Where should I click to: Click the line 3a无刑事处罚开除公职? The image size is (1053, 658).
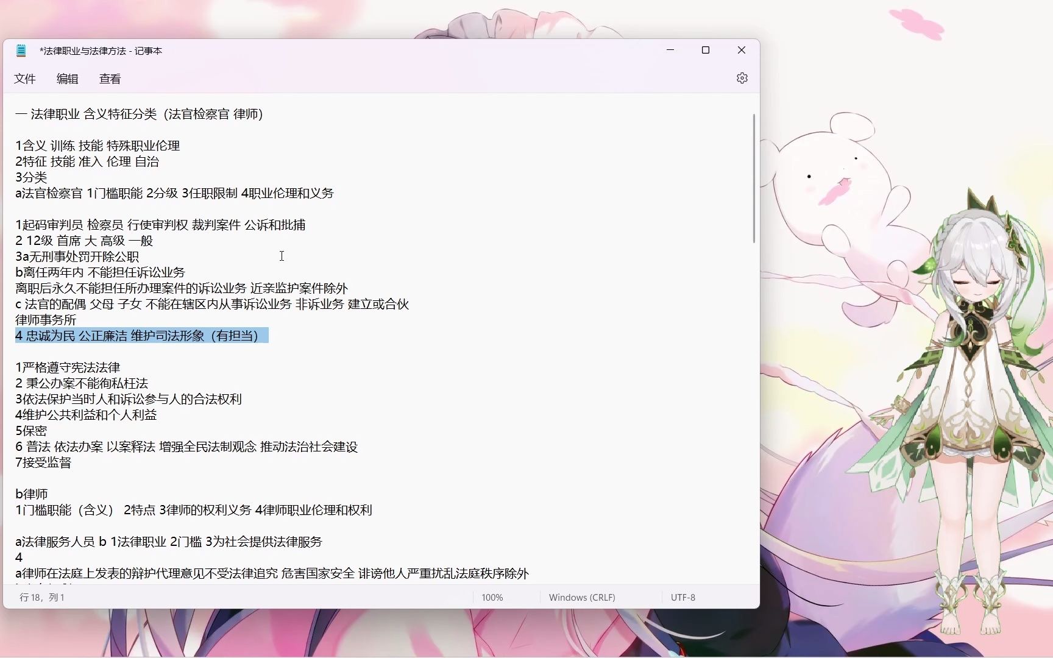coord(77,256)
